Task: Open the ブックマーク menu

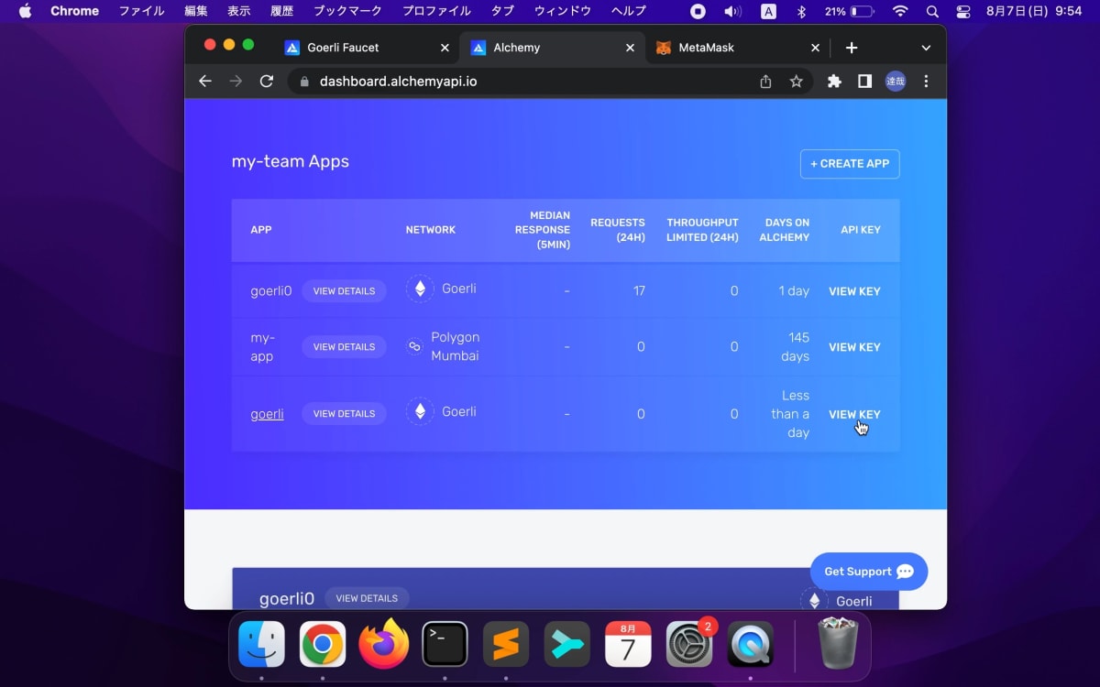Action: click(x=349, y=11)
